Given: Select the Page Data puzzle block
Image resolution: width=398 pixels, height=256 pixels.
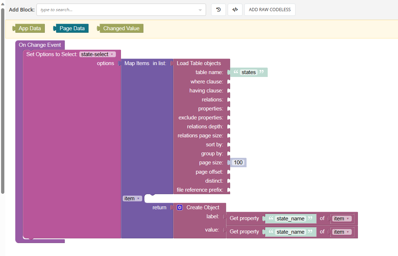Looking at the screenshot, I should (72, 27).
